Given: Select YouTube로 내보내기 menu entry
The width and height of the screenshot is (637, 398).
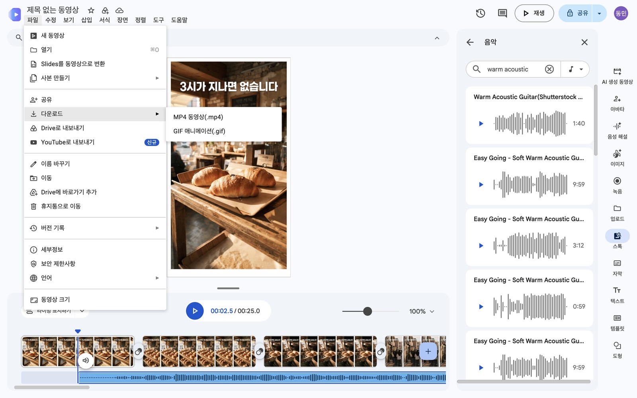Looking at the screenshot, I should click(95, 142).
